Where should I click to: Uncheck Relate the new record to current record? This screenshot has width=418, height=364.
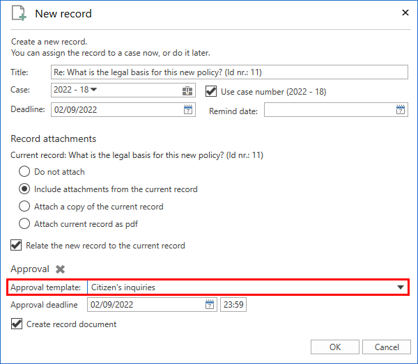pos(17,245)
